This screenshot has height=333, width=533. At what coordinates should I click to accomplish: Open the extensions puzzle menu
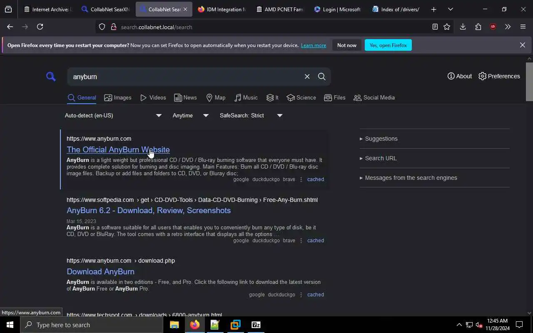point(478,27)
